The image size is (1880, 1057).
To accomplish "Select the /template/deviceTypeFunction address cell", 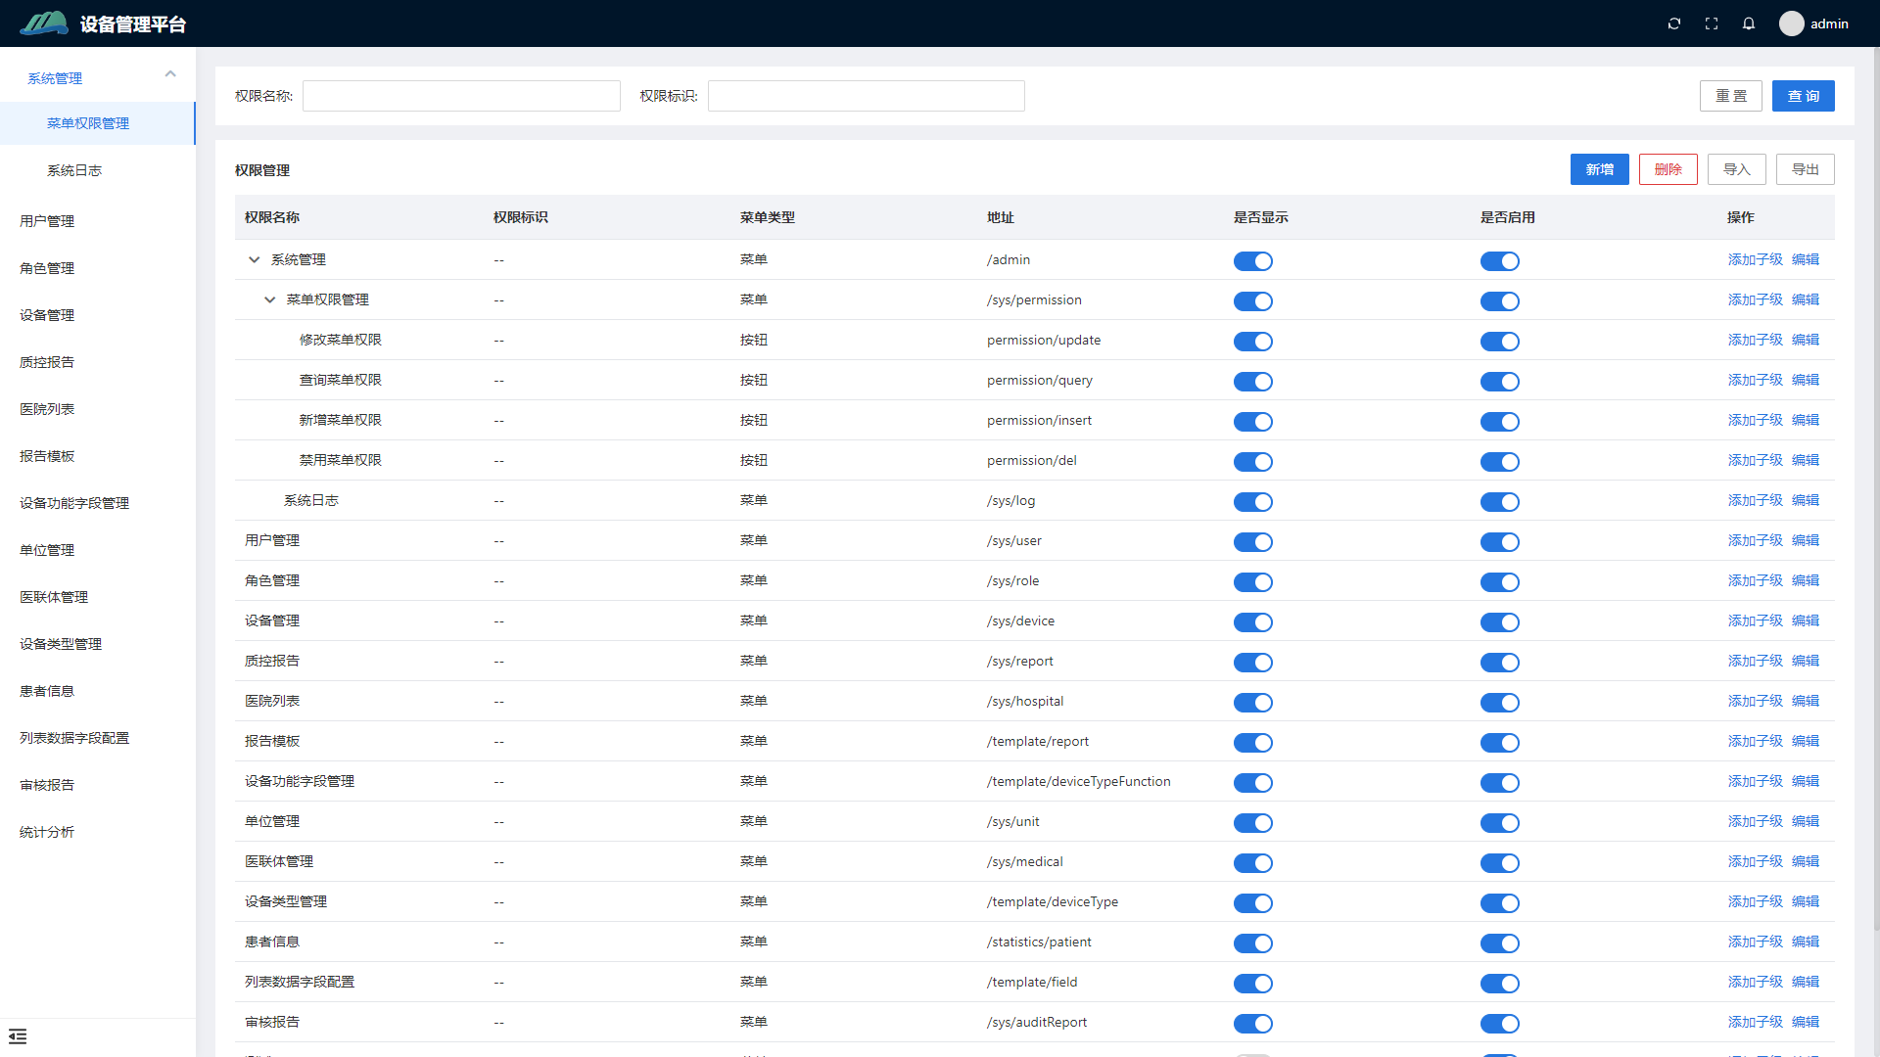I will (1078, 781).
